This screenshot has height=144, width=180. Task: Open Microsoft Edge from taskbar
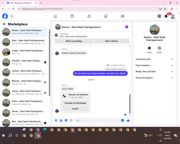coord(45,130)
